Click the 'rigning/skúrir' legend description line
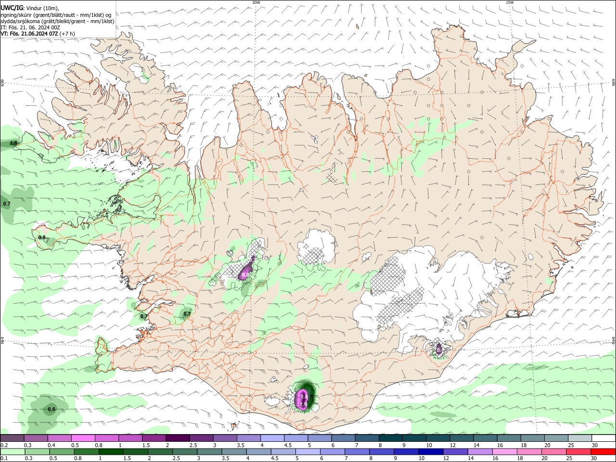 pyautogui.click(x=56, y=14)
